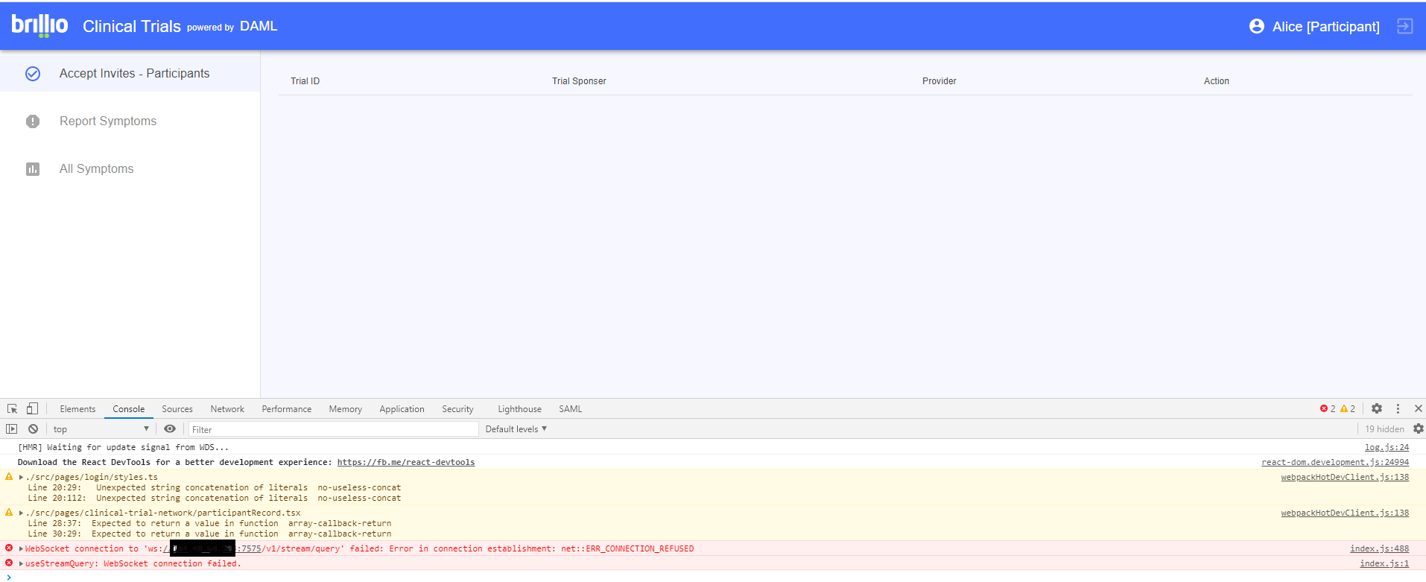The width and height of the screenshot is (1426, 582).
Task: Open the index.js:488 source link
Action: (x=1379, y=549)
